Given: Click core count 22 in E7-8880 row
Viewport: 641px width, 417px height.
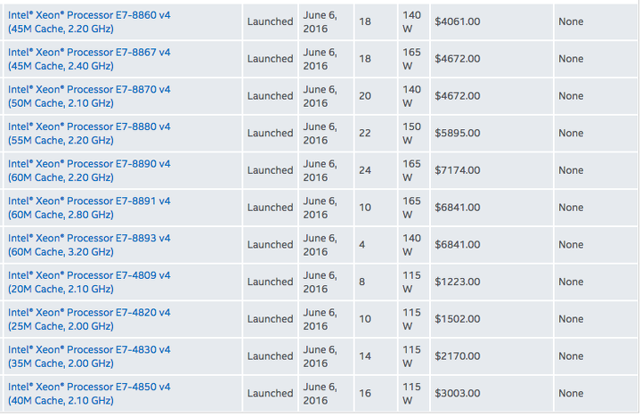Looking at the screenshot, I should 365,134.
